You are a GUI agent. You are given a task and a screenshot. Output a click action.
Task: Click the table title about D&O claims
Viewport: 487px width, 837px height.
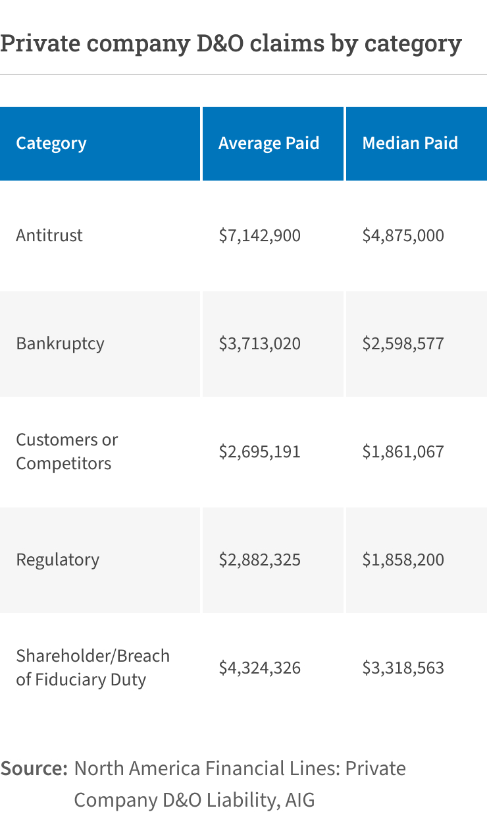click(x=230, y=43)
